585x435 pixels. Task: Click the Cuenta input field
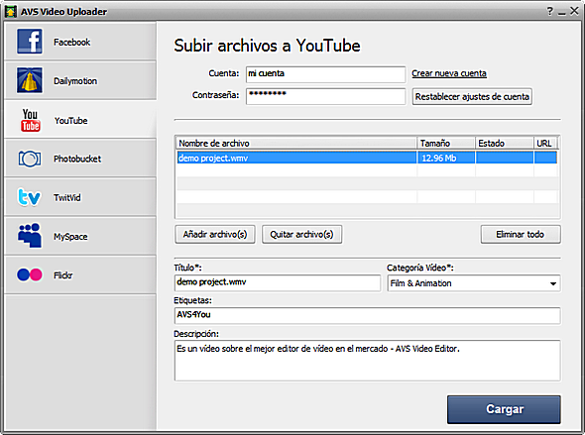(x=325, y=74)
